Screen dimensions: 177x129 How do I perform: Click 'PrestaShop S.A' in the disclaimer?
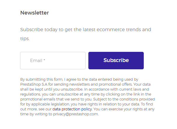[34, 84]
